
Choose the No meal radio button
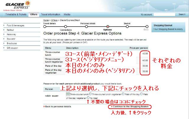coord(88,97)
